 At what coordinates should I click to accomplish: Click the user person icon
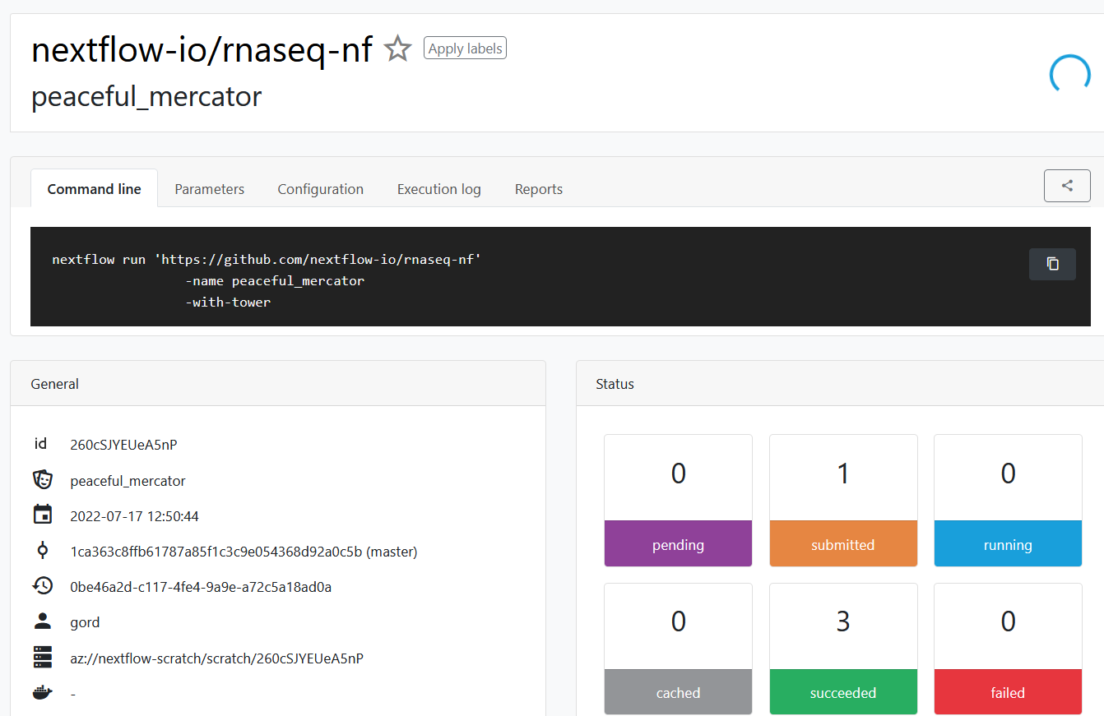43,621
